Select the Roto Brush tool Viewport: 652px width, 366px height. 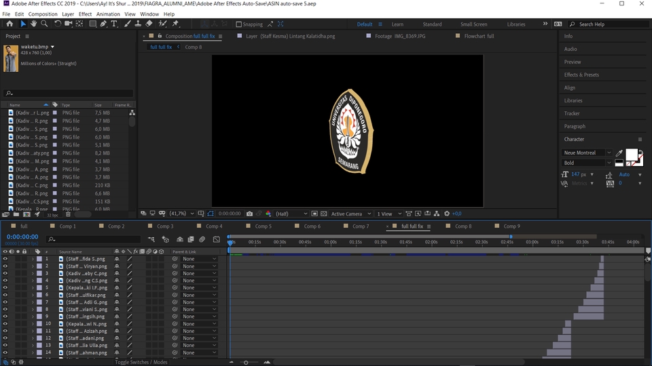pyautogui.click(x=162, y=24)
